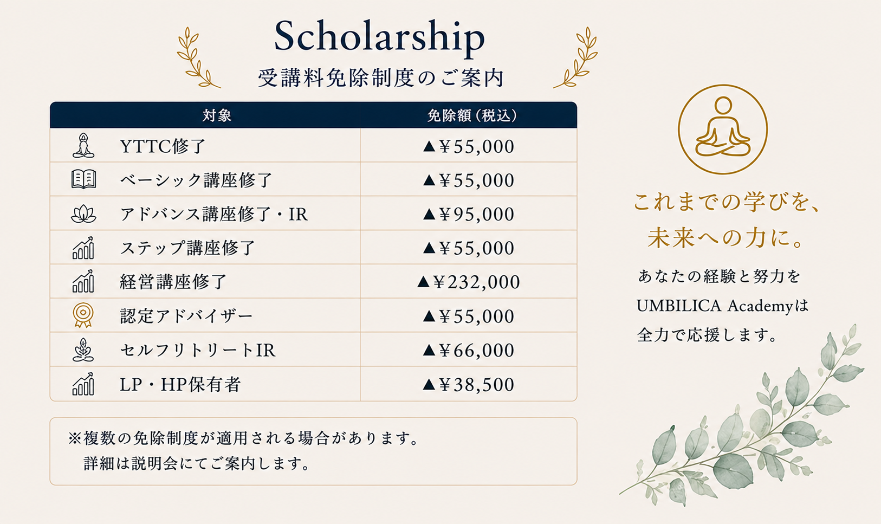Click the meditating figure icon beside YTTC修了

(83, 145)
